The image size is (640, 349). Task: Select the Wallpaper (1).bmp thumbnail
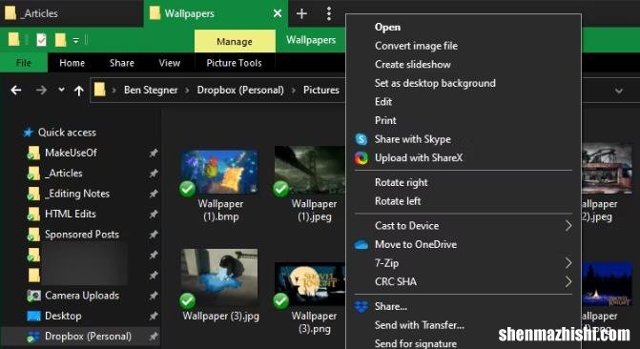click(x=219, y=173)
